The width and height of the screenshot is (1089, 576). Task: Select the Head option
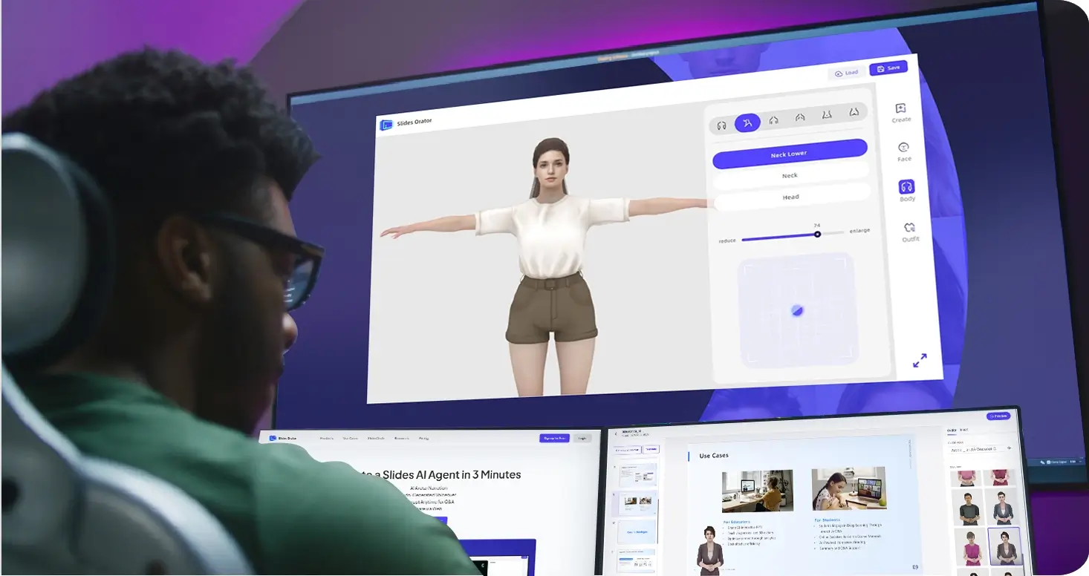click(791, 197)
